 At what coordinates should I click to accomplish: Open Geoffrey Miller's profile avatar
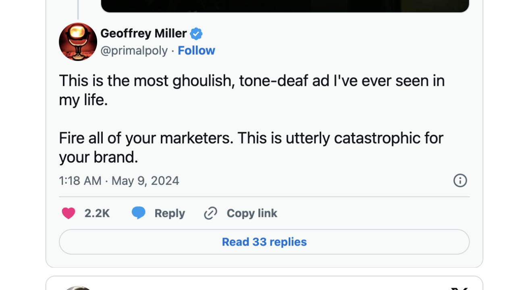78,42
